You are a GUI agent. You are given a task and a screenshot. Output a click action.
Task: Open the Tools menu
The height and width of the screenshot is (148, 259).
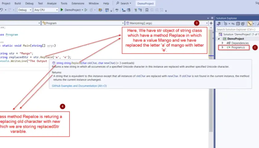tap(64, 3)
